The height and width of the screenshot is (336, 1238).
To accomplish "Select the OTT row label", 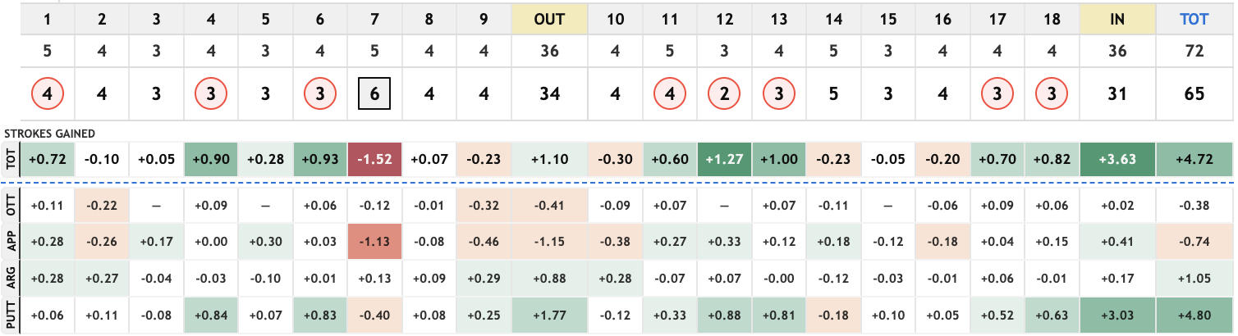I will coord(9,205).
